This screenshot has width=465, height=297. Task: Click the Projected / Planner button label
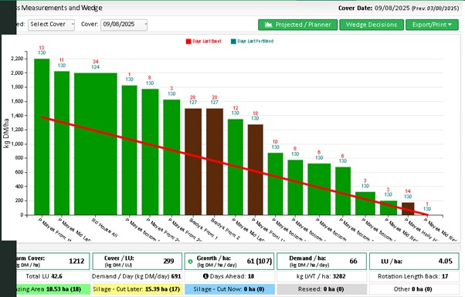coord(303,25)
